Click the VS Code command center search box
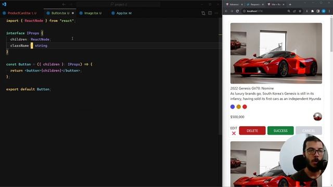This screenshot has width=333, height=187. [x=118, y=4]
